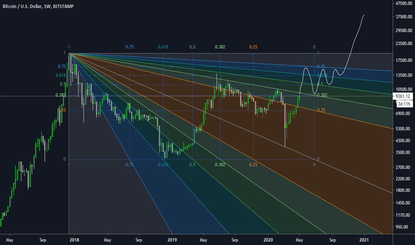The height and width of the screenshot is (245, 415).
Task: Select the 1450.00 price axis label
Action: 403,203
